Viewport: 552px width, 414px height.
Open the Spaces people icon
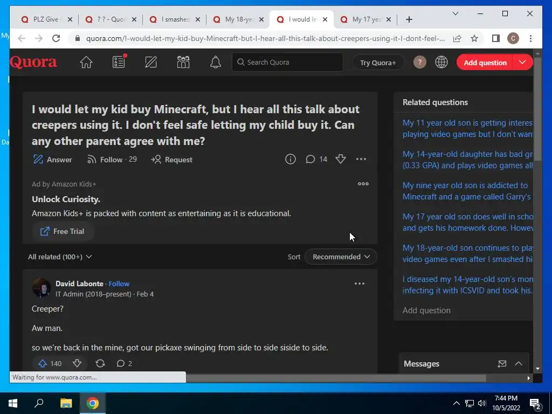(x=183, y=62)
